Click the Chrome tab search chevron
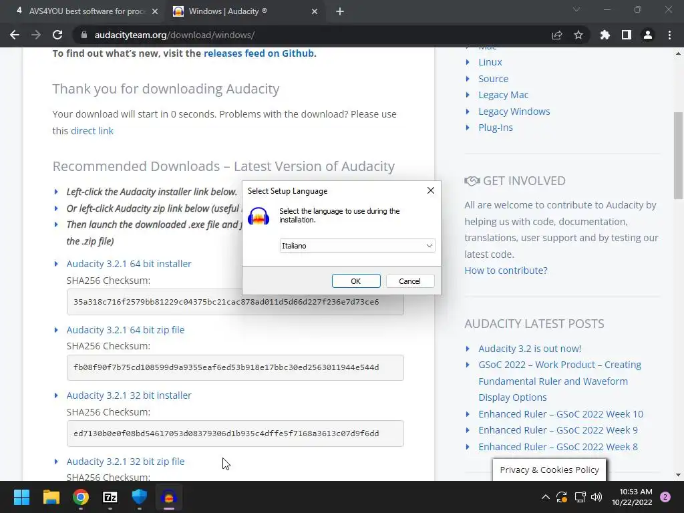The height and width of the screenshot is (513, 684). coord(576,9)
